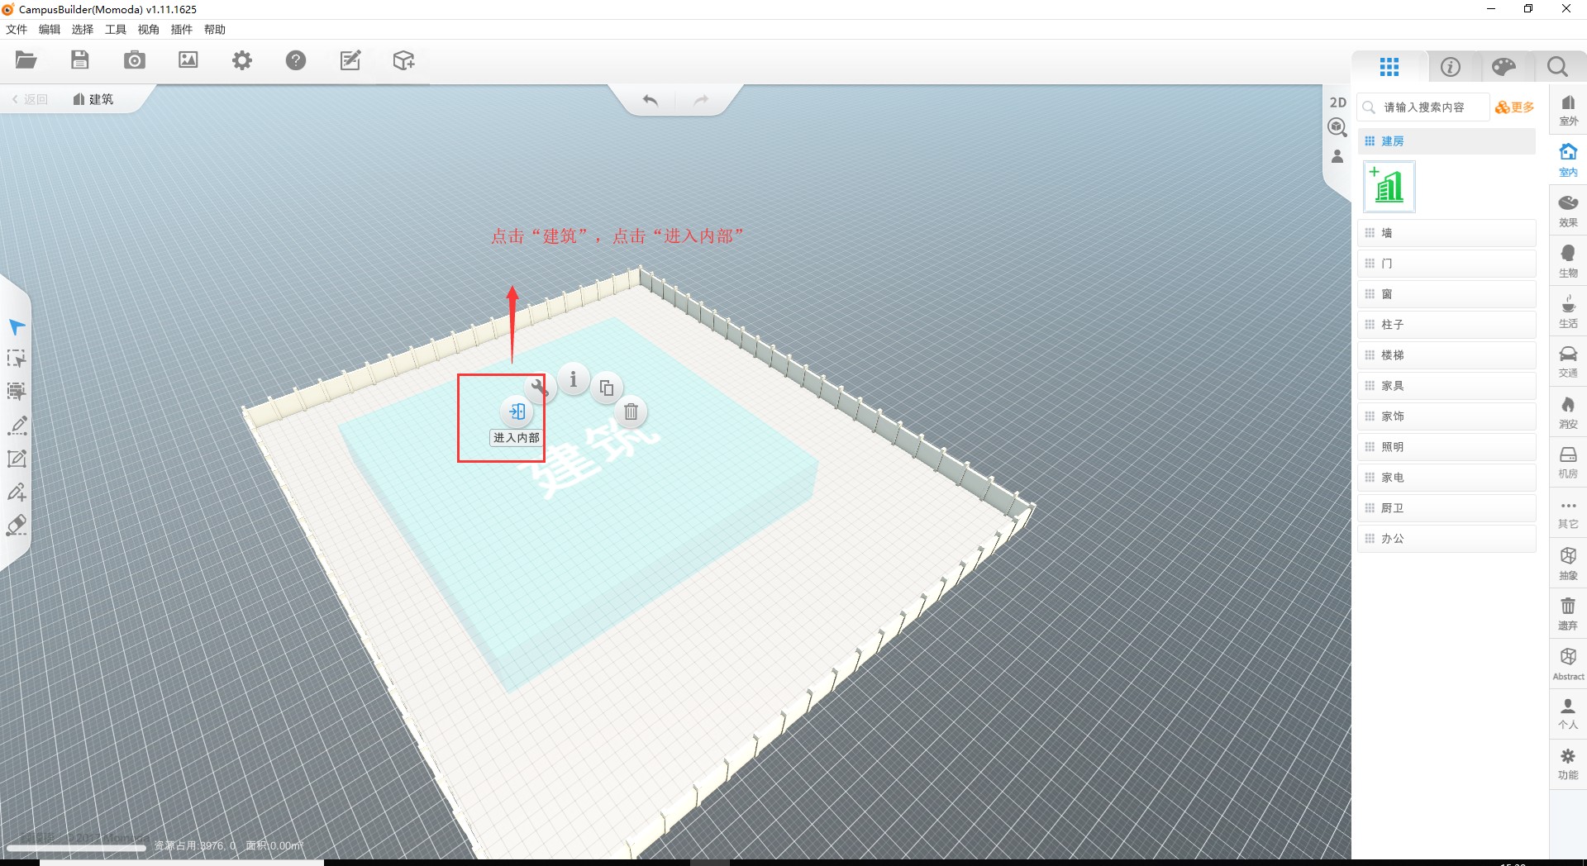
Task: Expand the 办公 category
Action: [1446, 539]
